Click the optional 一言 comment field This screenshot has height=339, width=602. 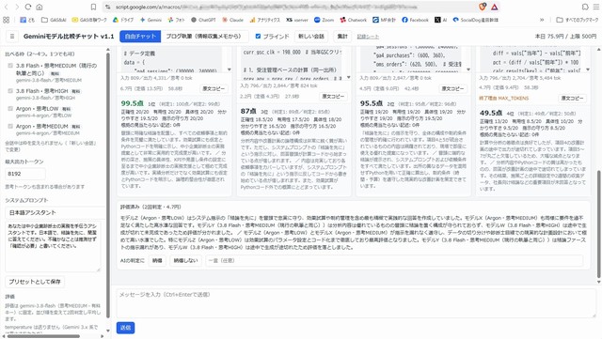coord(394,260)
